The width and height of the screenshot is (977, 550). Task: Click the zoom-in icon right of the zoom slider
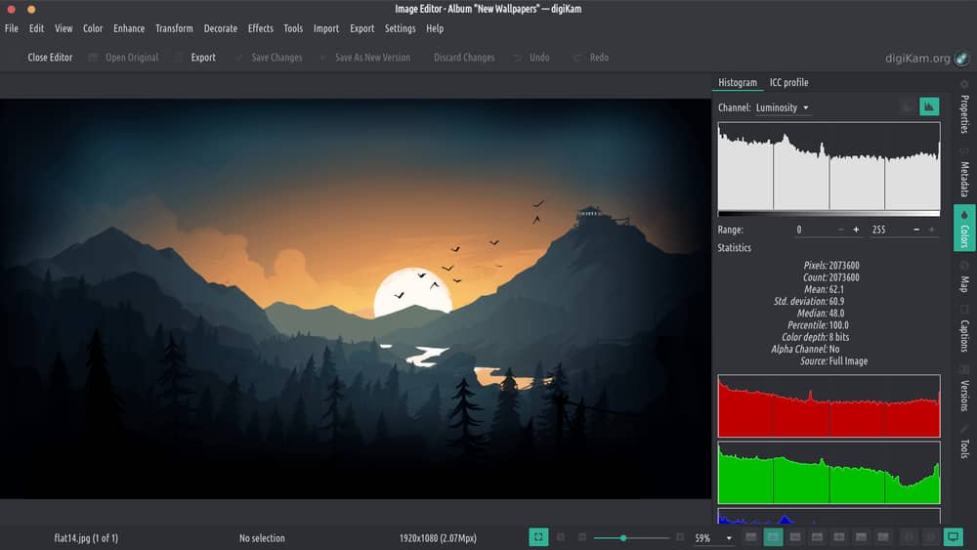(680, 537)
